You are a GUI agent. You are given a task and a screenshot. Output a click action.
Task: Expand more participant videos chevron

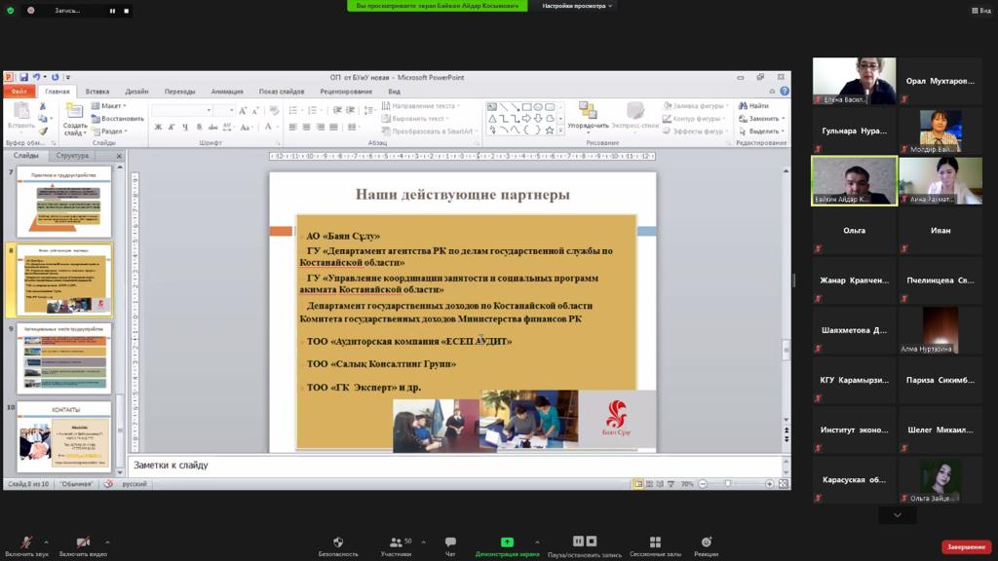tap(898, 515)
